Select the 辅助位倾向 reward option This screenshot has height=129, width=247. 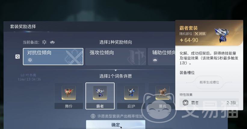click(162, 57)
